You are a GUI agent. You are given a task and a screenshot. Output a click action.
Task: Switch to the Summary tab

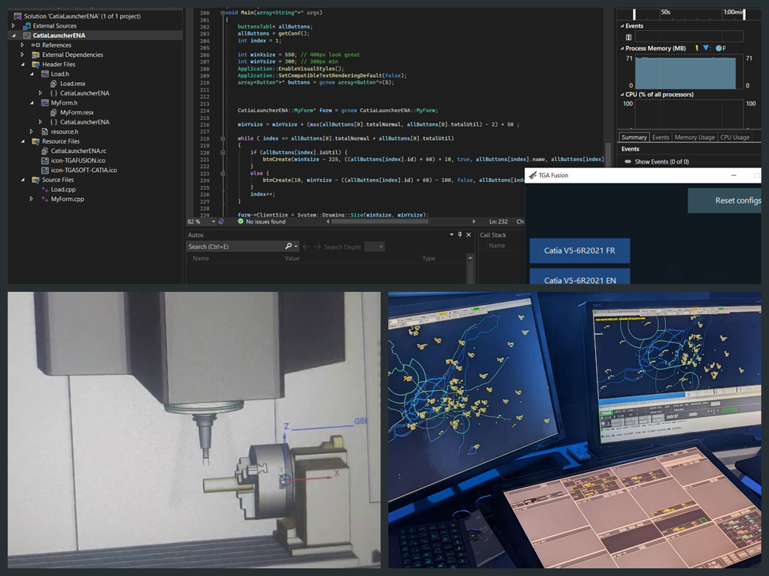pos(634,137)
